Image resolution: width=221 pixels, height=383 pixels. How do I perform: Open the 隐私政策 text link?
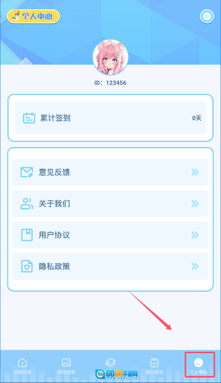click(x=54, y=266)
